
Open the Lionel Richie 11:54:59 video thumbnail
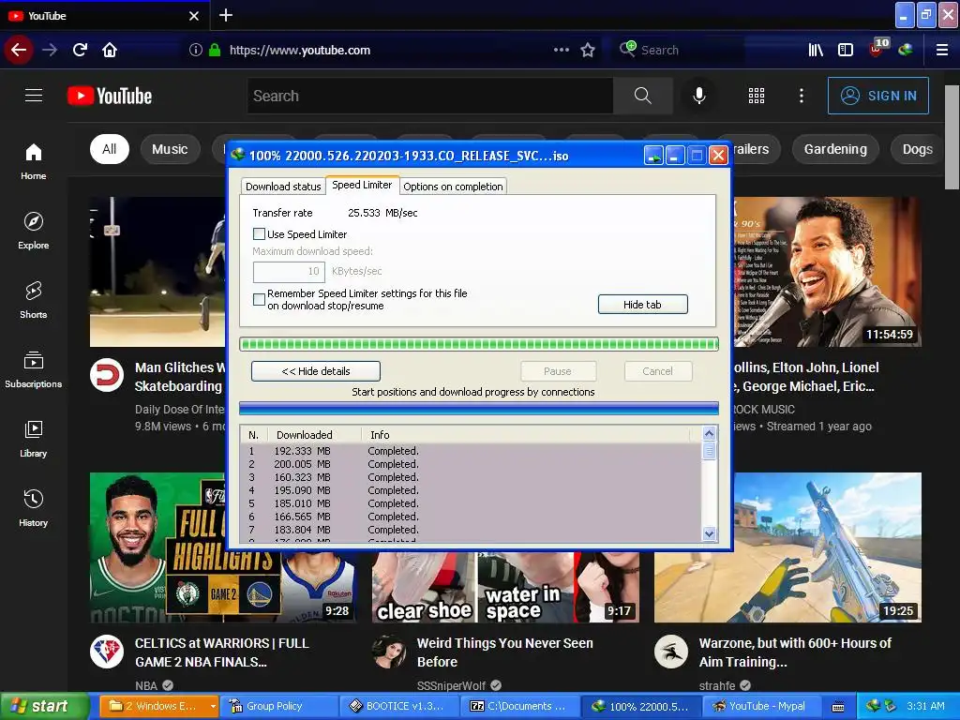tap(827, 272)
